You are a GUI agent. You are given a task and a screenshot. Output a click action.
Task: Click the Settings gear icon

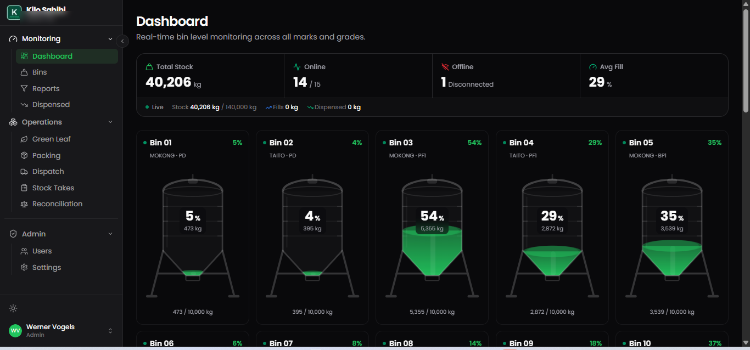pos(24,268)
